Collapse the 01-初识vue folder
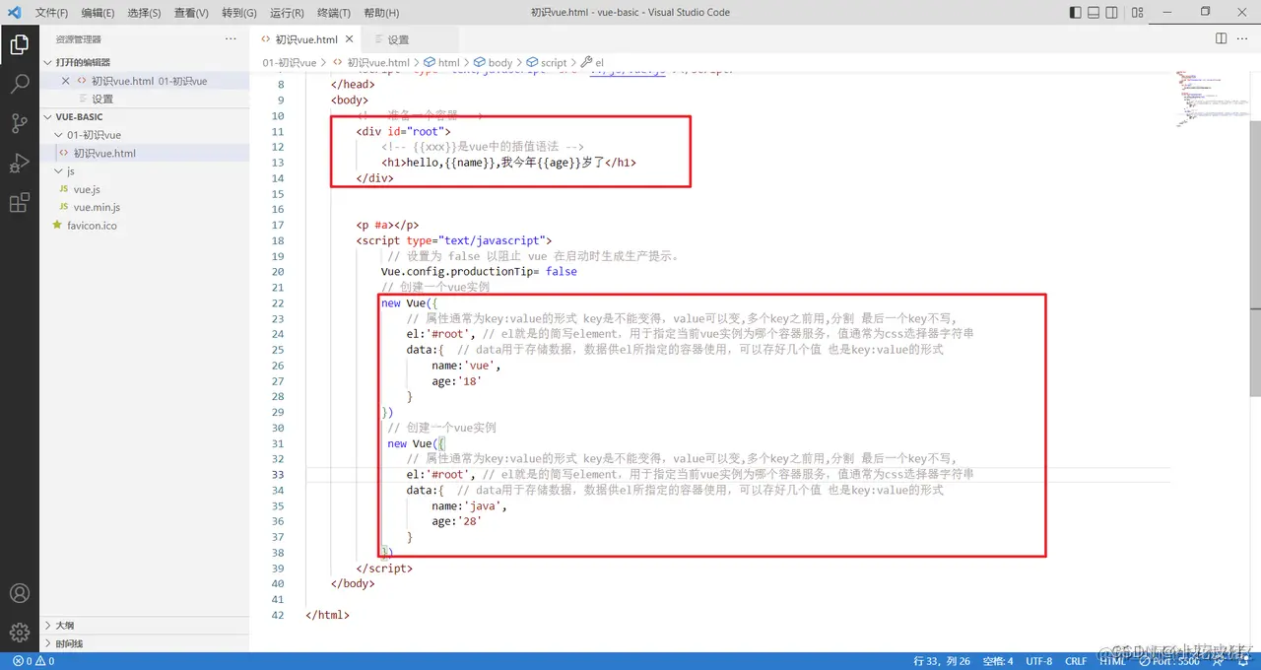Viewport: 1261px width, 670px height. click(x=58, y=135)
